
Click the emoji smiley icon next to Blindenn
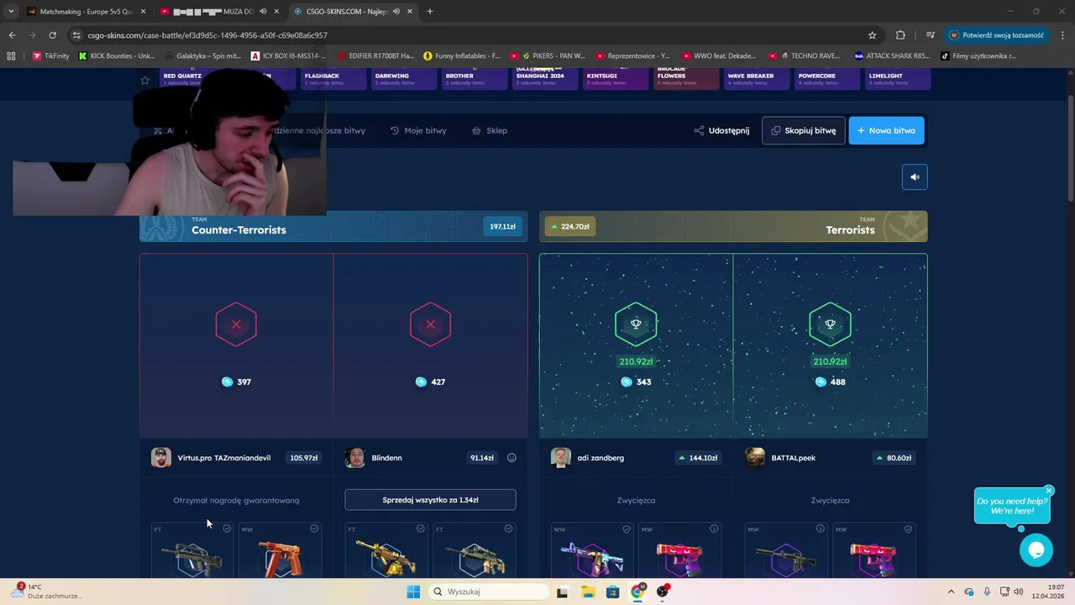(x=511, y=458)
